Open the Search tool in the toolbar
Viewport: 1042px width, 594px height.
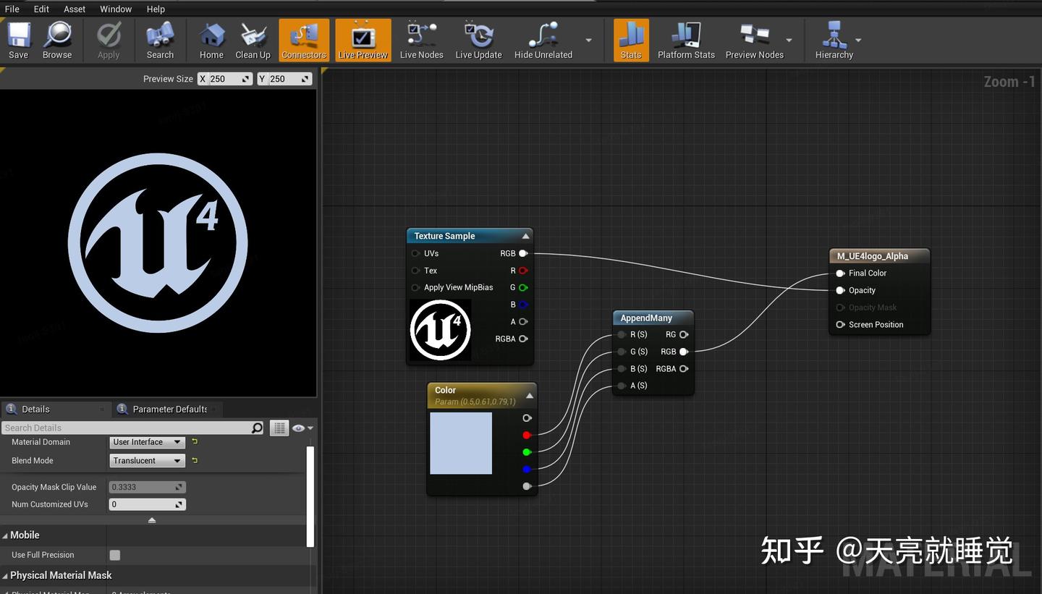pyautogui.click(x=159, y=40)
